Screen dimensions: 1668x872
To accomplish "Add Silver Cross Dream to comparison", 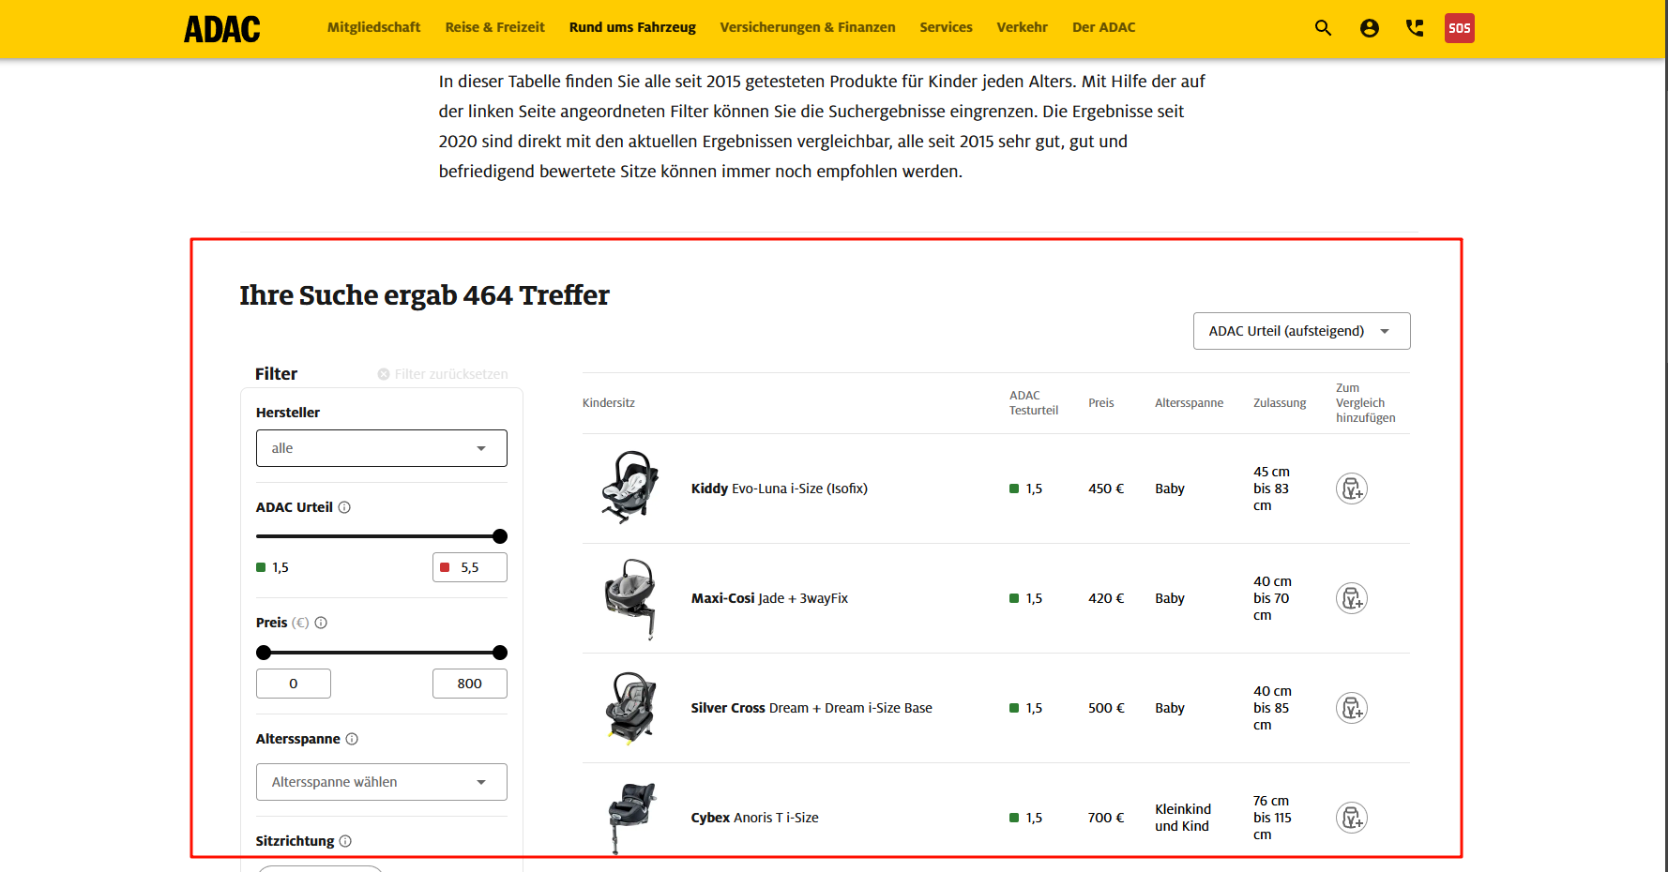I will (1352, 708).
